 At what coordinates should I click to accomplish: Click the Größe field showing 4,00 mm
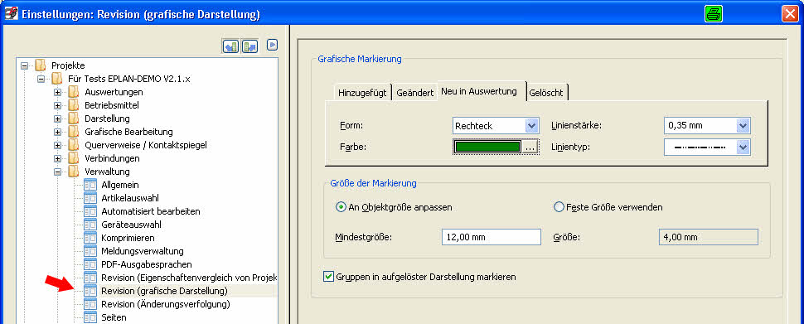(708, 237)
